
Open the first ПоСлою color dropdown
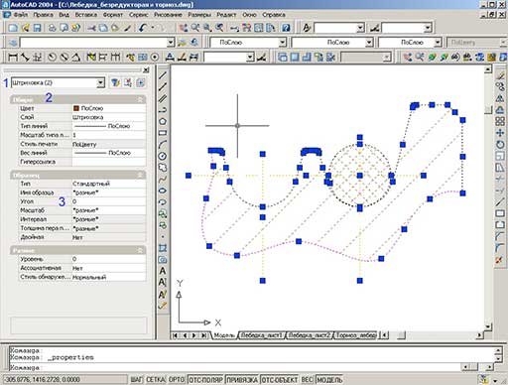tap(282, 43)
